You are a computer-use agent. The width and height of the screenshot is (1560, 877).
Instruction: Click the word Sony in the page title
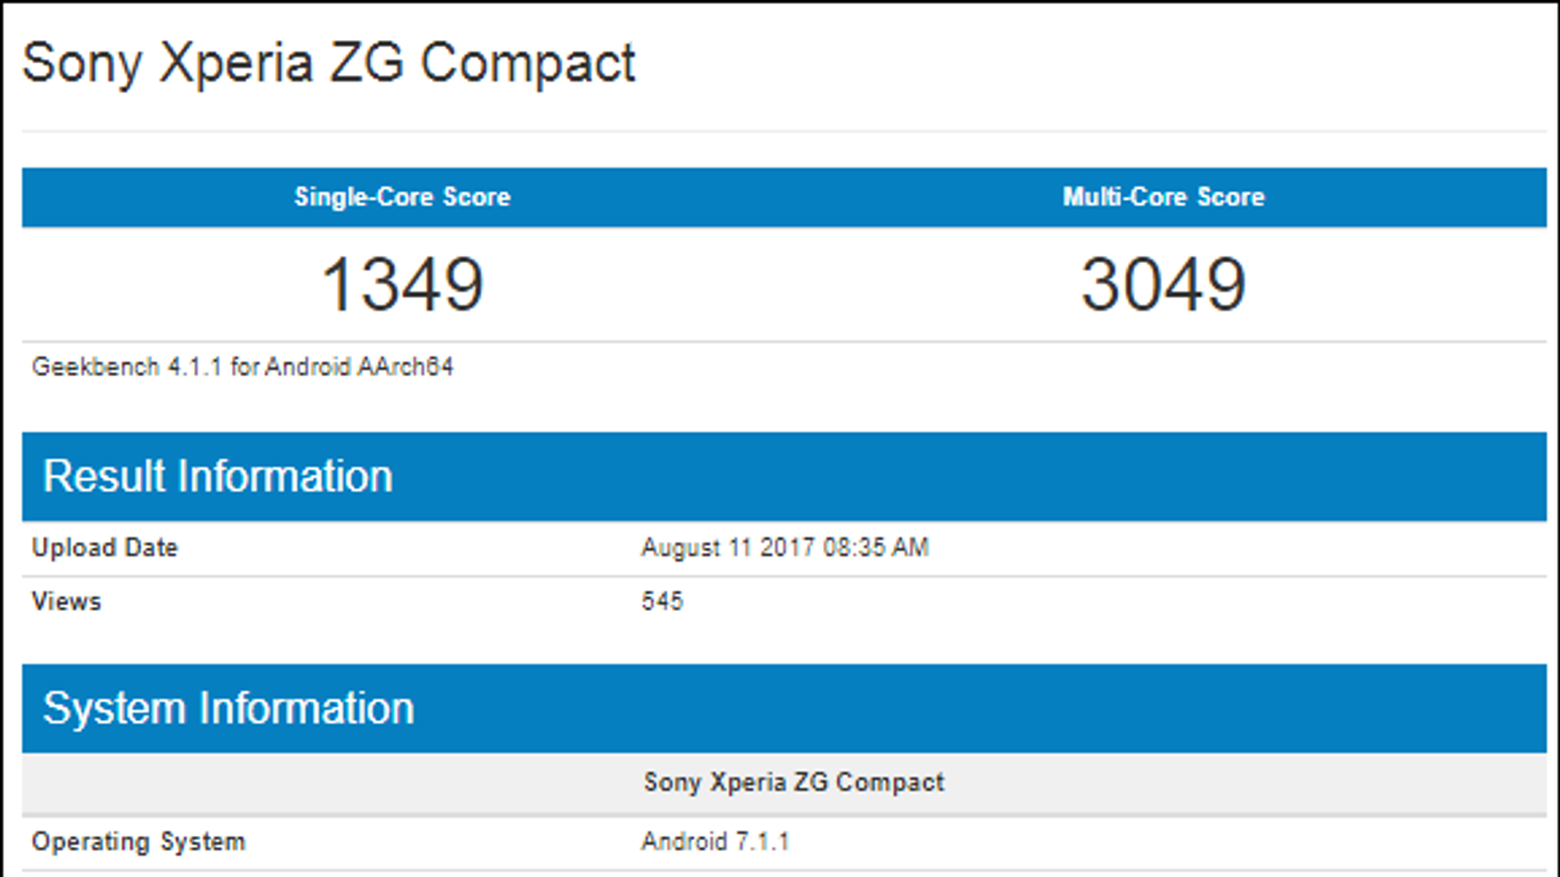[82, 64]
